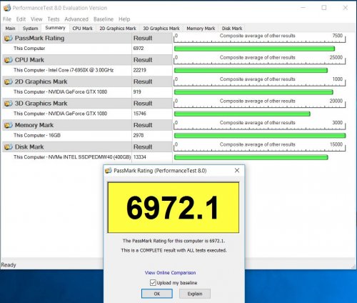Open the View Online Comparison link

(x=171, y=272)
